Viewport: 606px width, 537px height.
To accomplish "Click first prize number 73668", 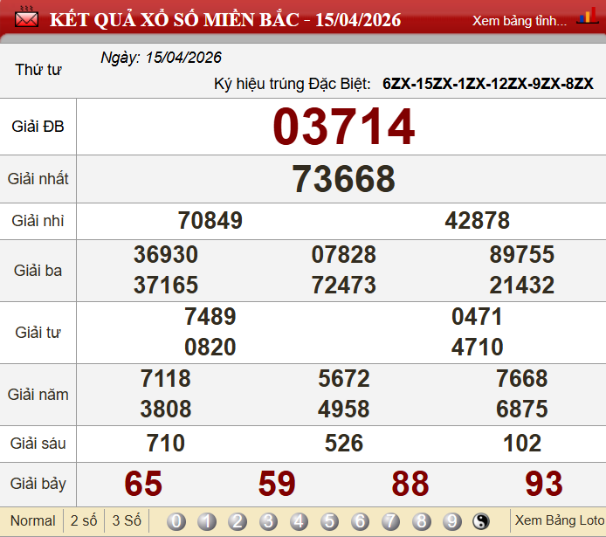I will coord(343,179).
